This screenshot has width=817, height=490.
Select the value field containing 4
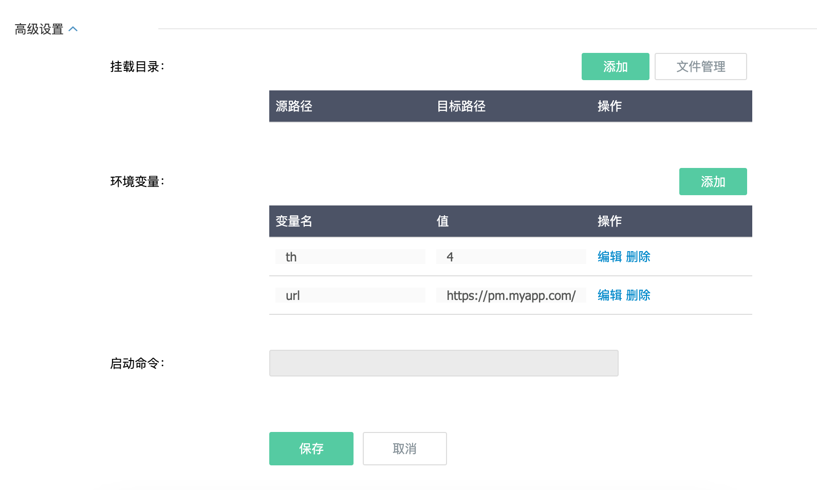pyautogui.click(x=511, y=257)
